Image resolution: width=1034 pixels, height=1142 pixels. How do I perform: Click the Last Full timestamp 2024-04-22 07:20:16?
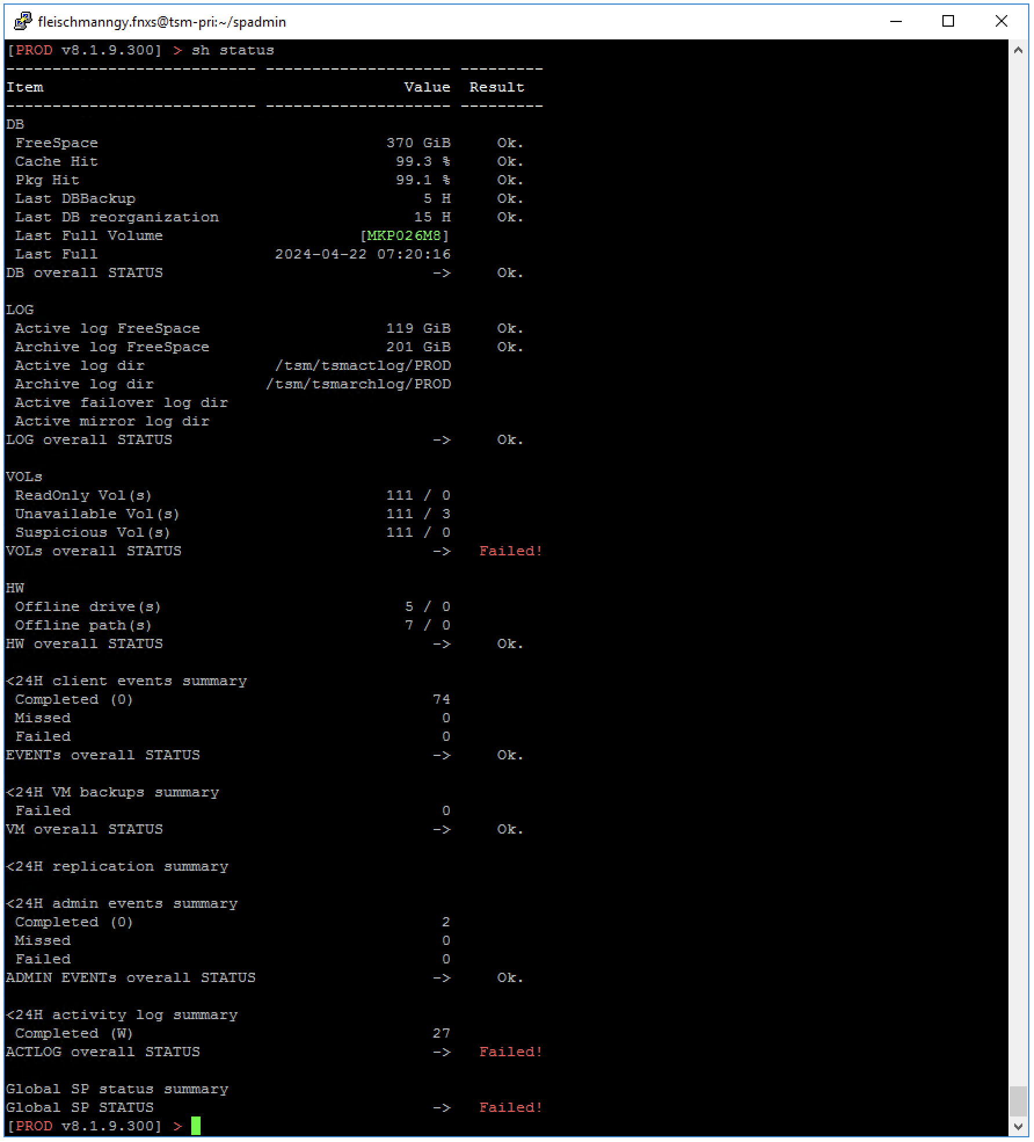363,254
